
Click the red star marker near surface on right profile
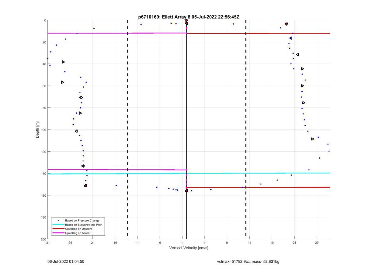286,24
